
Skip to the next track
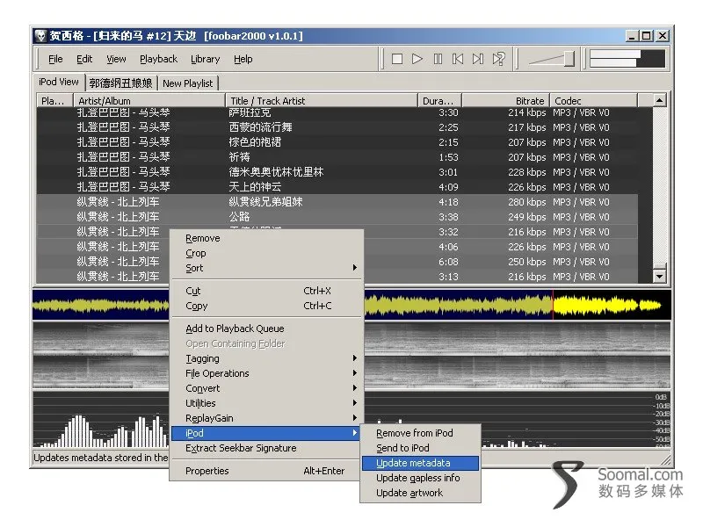tap(478, 59)
